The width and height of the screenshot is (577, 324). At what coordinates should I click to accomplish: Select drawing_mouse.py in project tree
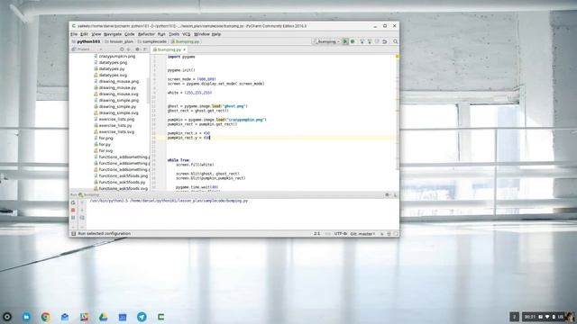click(x=115, y=87)
